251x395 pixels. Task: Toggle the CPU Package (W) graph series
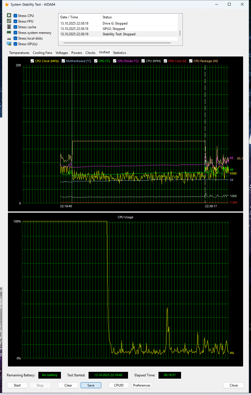point(191,61)
